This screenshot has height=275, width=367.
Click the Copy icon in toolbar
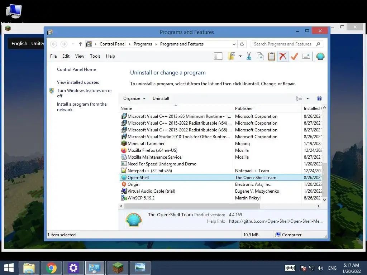pos(260,56)
